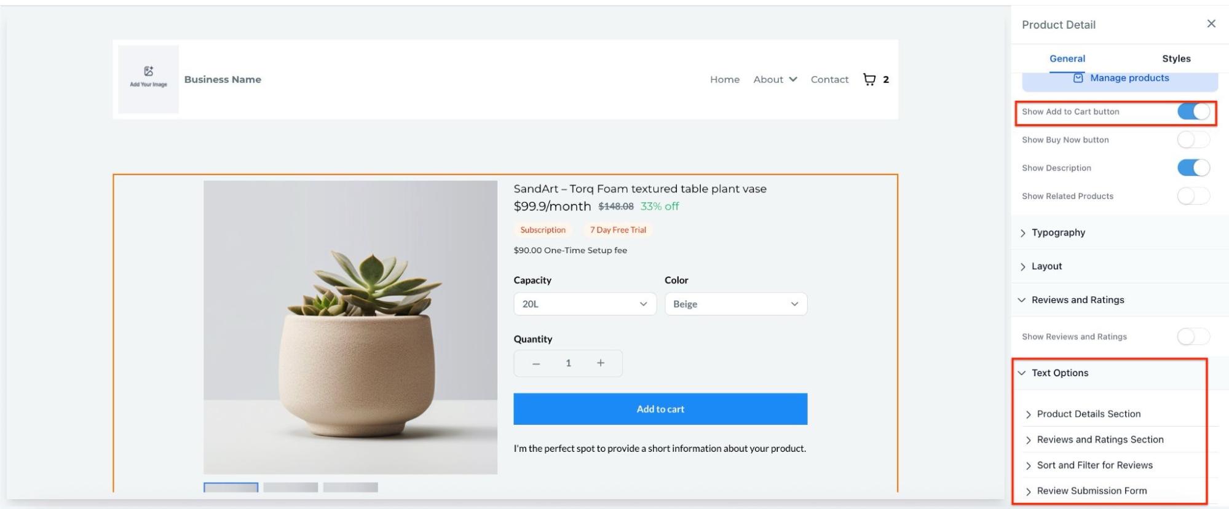
Task: Open the Color dropdown showing Beige
Action: click(735, 304)
